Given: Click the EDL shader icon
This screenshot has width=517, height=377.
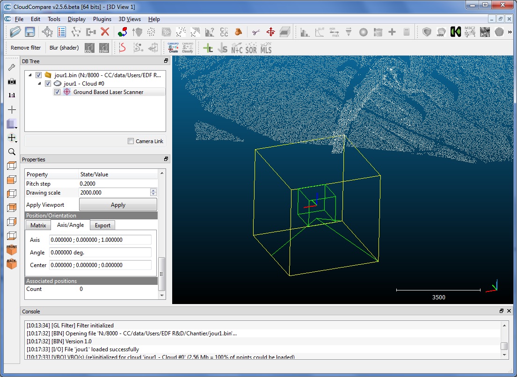Looking at the screenshot, I should (89, 48).
